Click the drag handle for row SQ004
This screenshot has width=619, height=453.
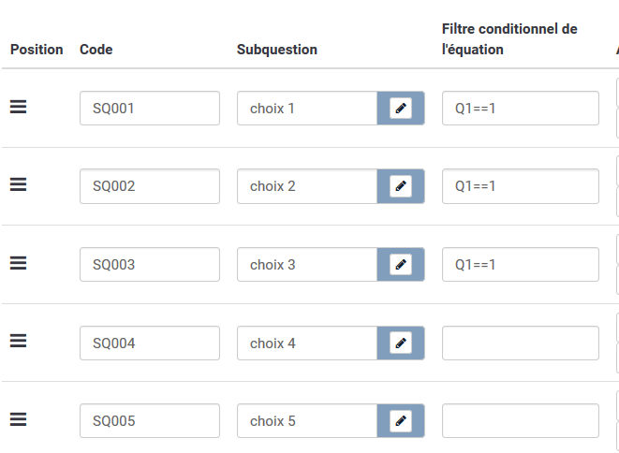(18, 343)
